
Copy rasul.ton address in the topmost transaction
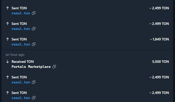coord(34,13)
